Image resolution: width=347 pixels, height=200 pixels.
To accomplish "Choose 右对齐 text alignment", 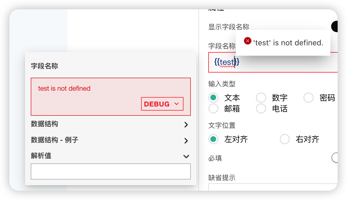I will (x=285, y=139).
